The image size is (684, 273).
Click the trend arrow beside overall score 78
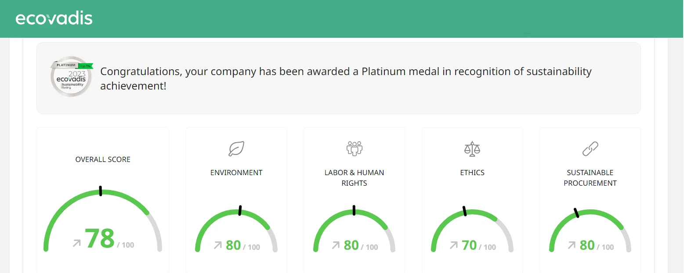pyautogui.click(x=77, y=243)
